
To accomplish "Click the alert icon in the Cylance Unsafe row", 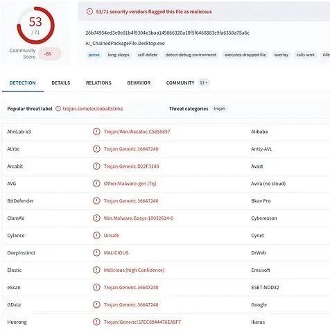I will coord(96,235).
